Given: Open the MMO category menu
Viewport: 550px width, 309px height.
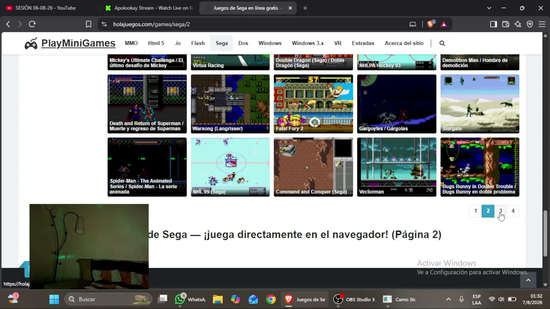Looking at the screenshot, I should pyautogui.click(x=131, y=43).
